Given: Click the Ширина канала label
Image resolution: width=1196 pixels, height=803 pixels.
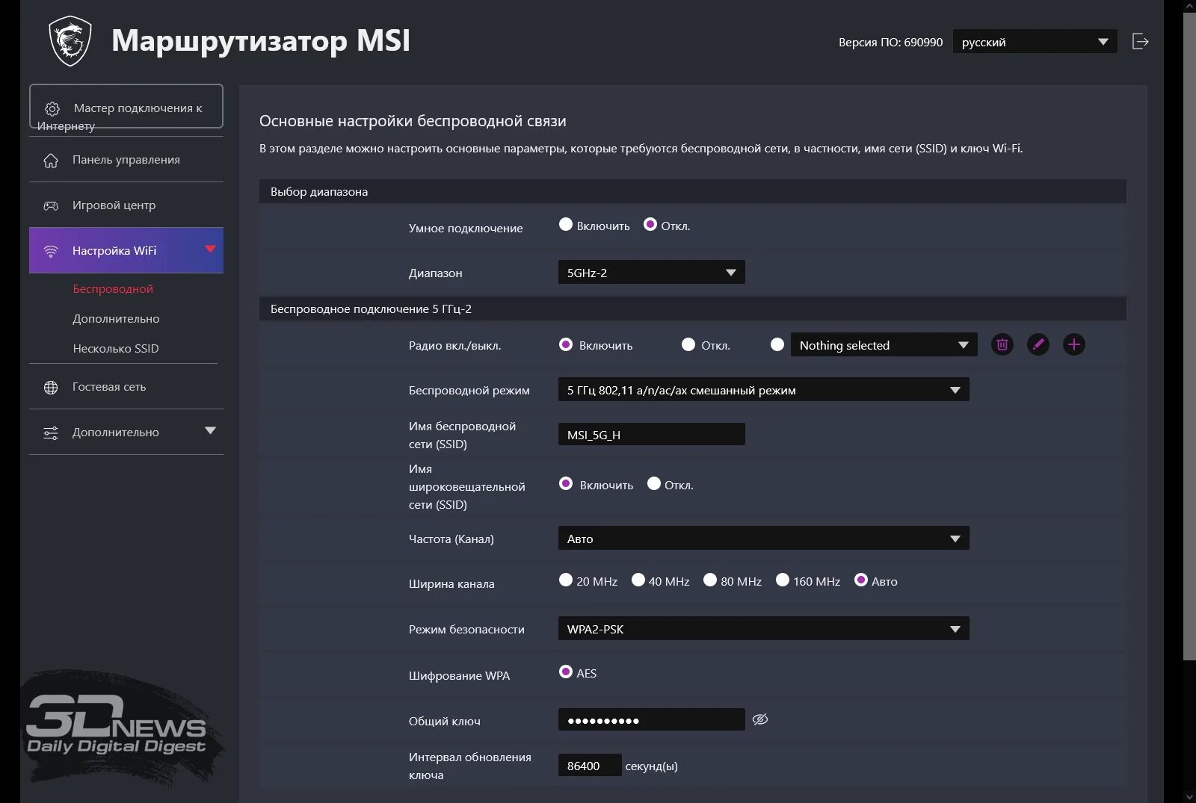Looking at the screenshot, I should pos(451,584).
